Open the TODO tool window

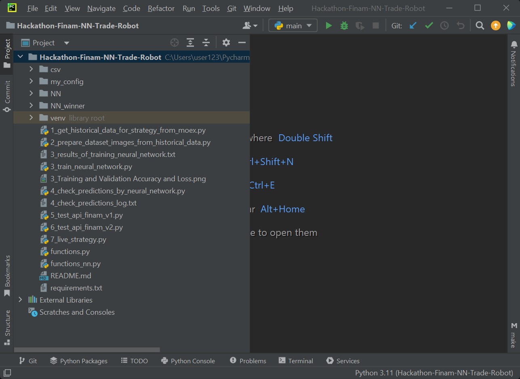click(135, 361)
